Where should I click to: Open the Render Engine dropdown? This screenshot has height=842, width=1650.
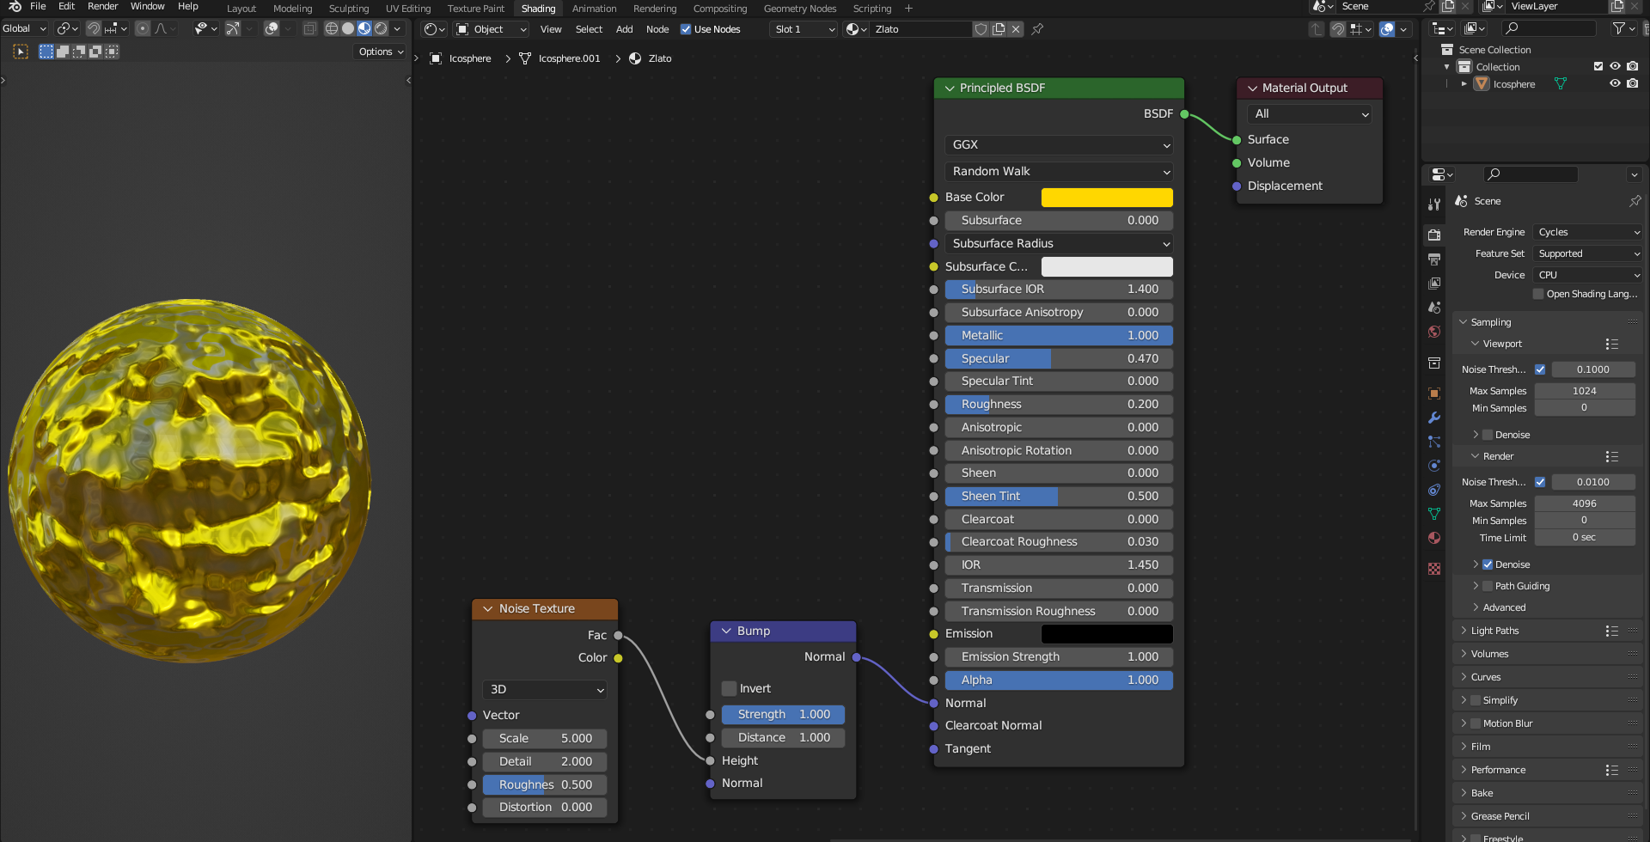click(1588, 232)
